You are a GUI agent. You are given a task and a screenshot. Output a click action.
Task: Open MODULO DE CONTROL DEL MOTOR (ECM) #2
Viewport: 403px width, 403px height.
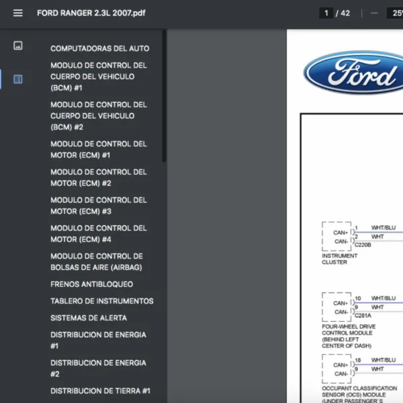(99, 177)
